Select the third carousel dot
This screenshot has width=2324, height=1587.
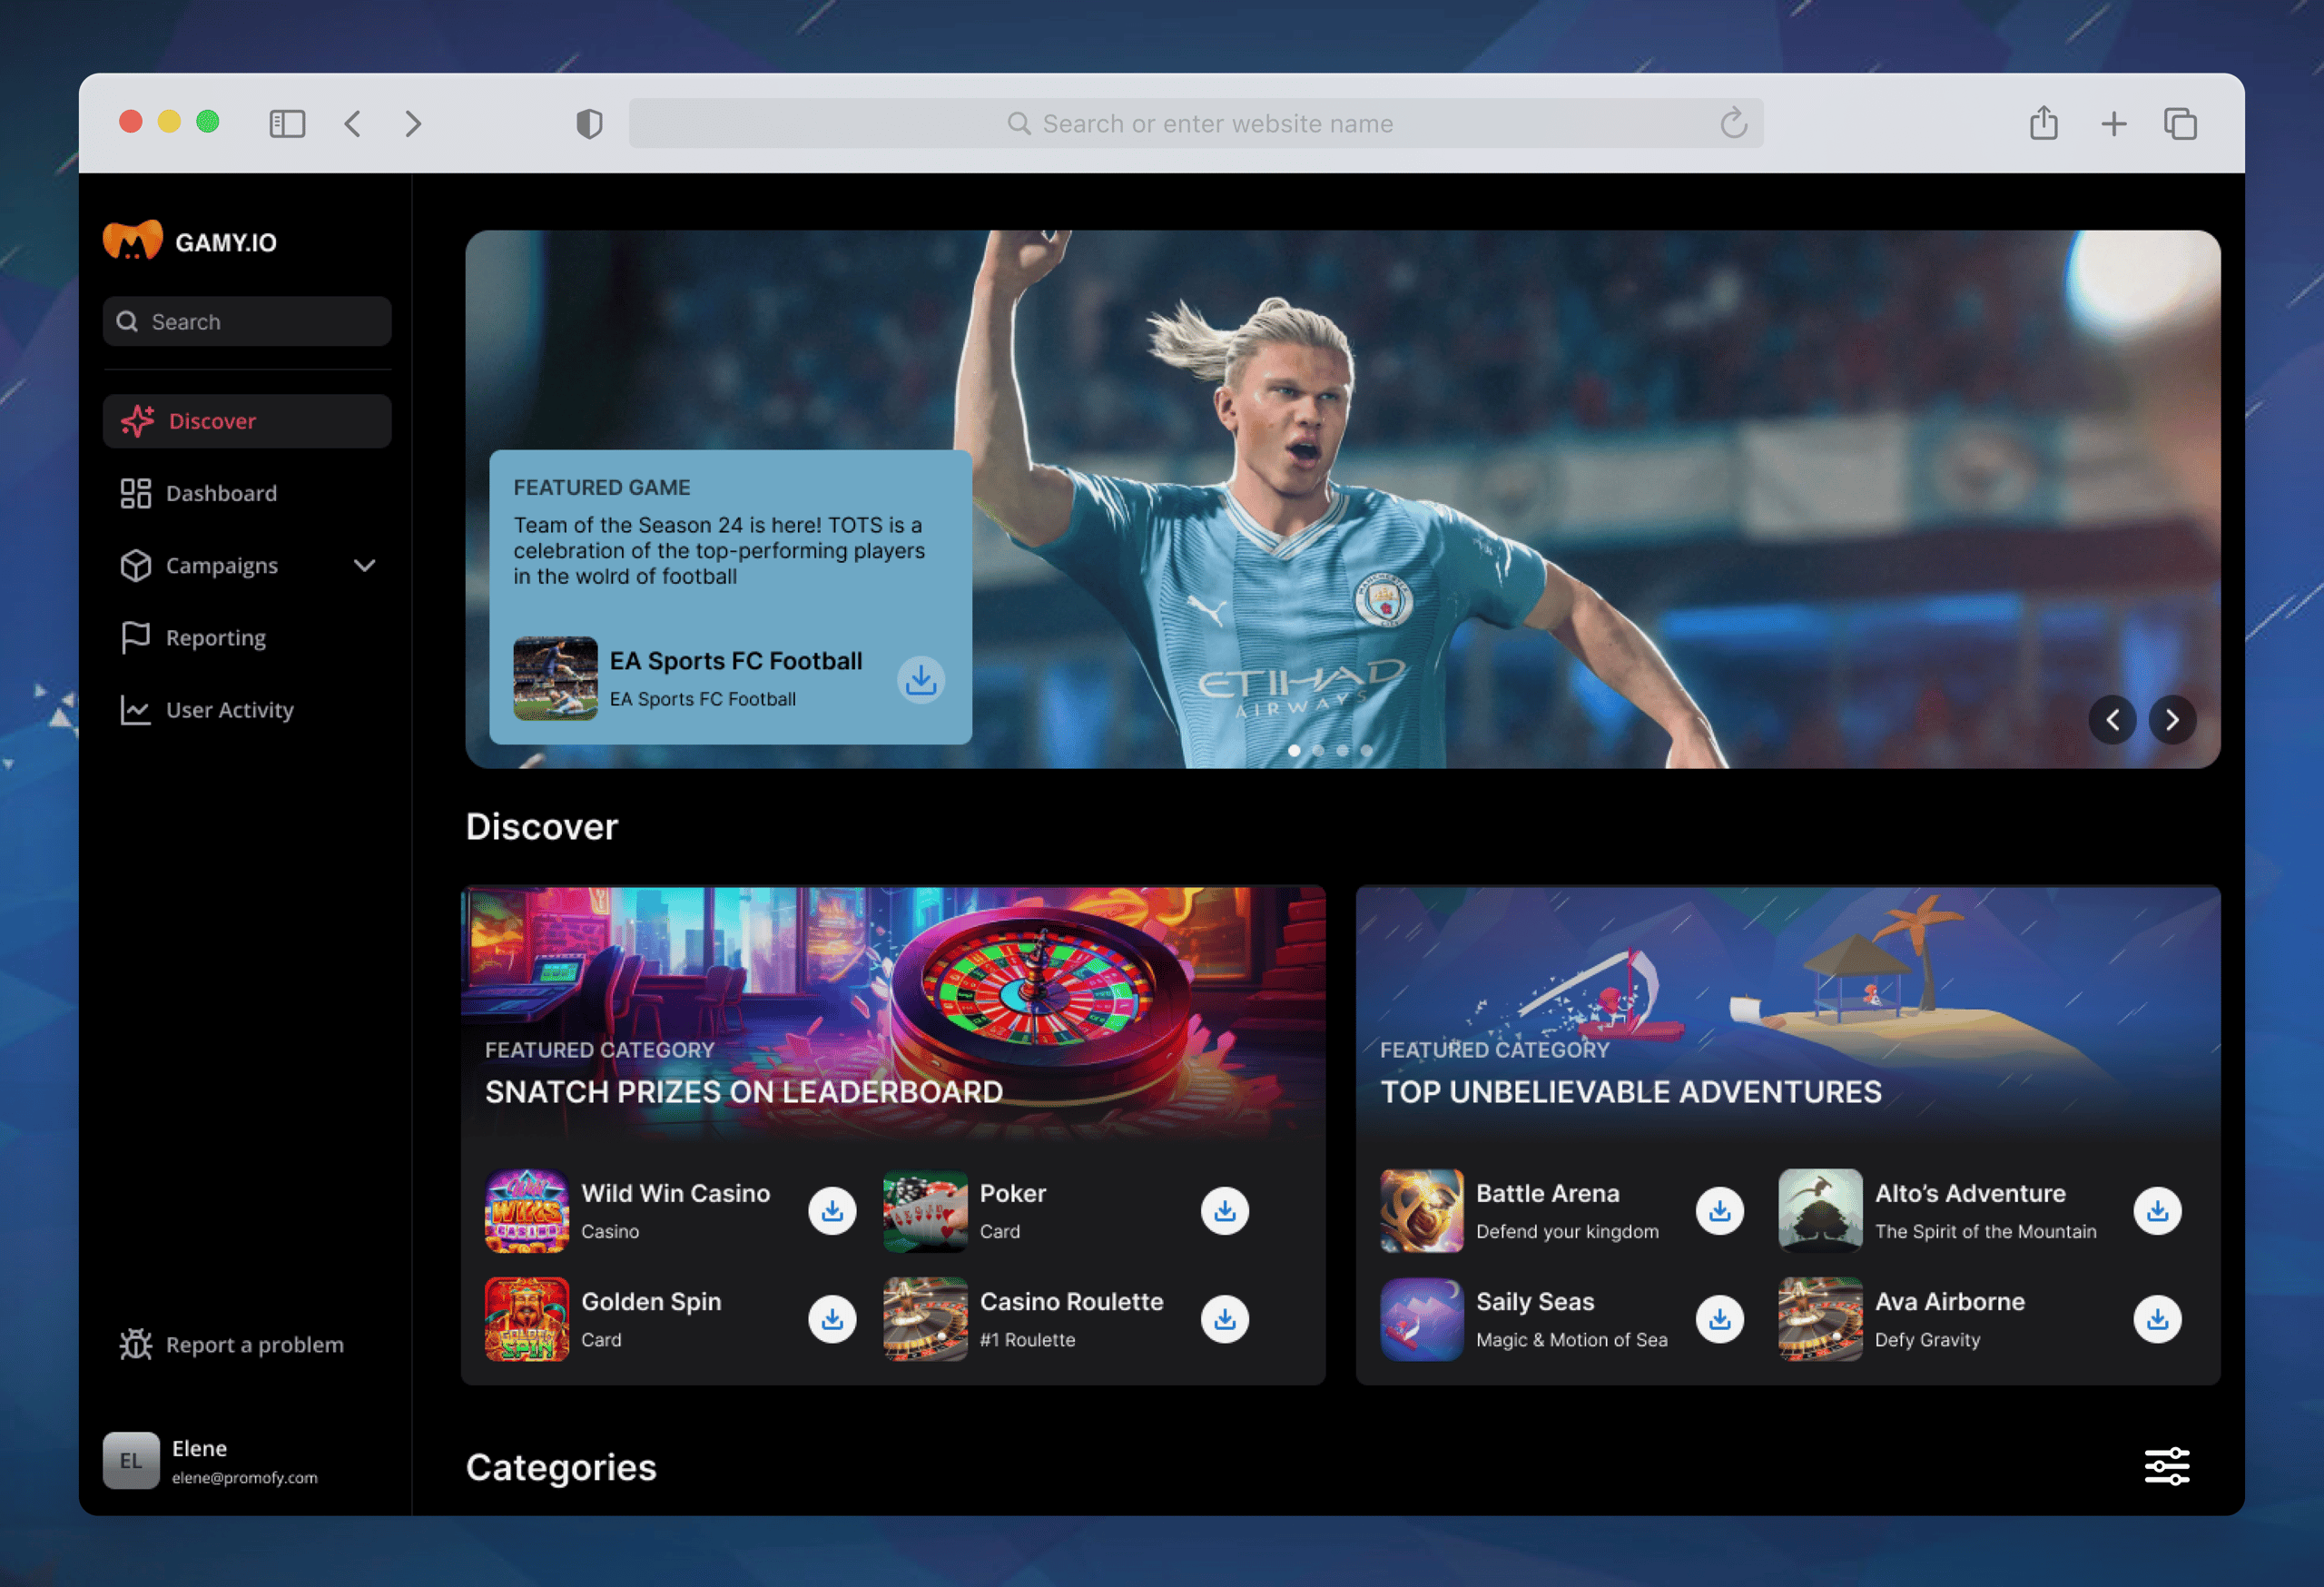[x=1342, y=750]
